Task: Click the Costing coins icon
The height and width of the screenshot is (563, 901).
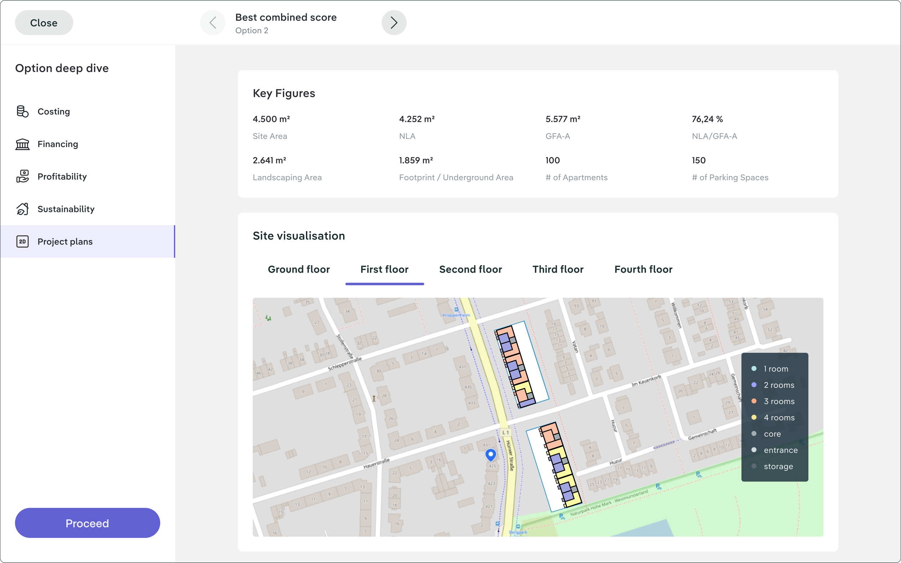Action: tap(22, 111)
